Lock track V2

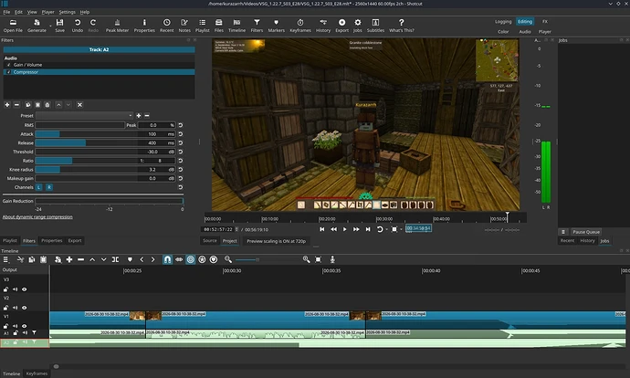tap(5, 308)
